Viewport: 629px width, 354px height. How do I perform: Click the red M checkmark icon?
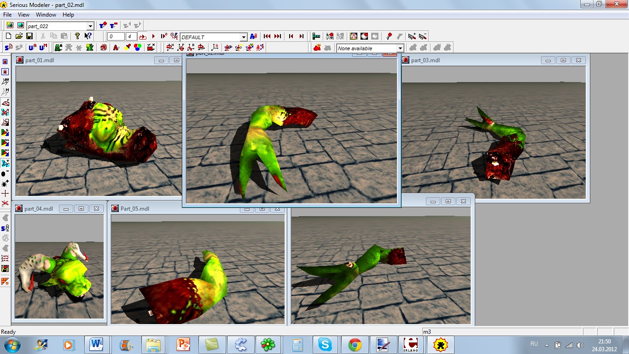click(x=151, y=47)
